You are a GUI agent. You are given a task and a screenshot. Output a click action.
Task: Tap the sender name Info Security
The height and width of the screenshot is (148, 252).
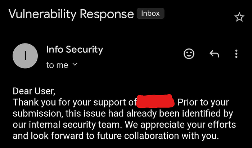(75, 49)
